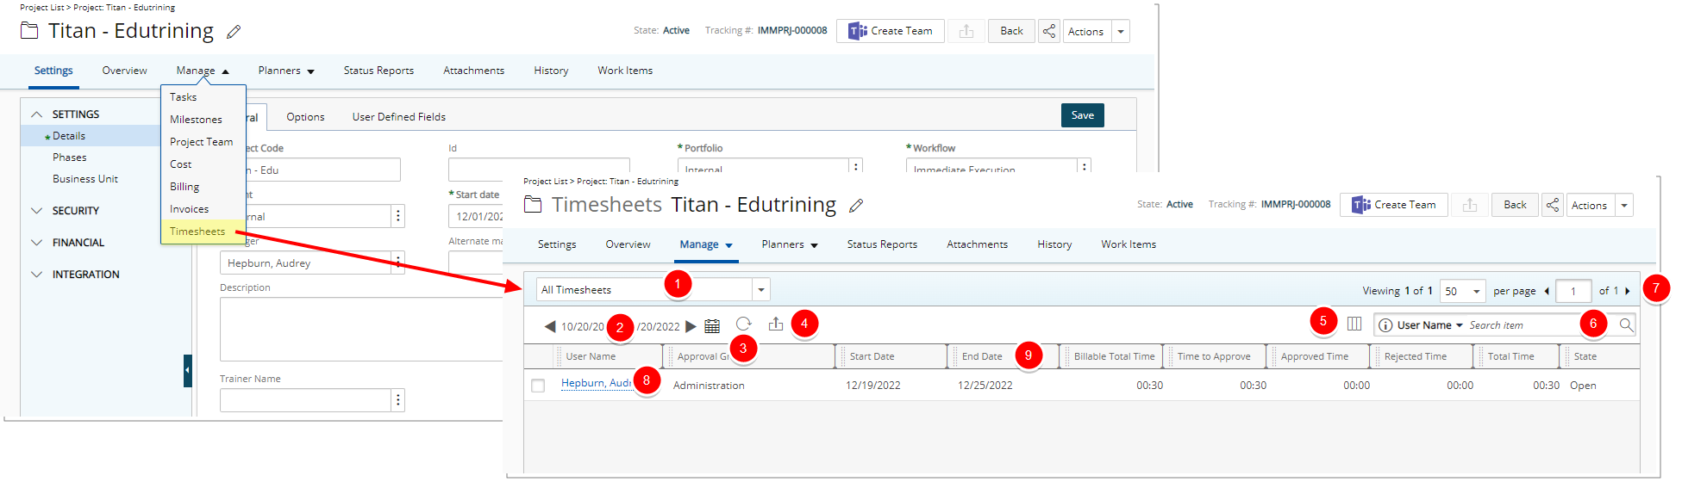Click the folder icon beside the Timesheets title
Screen dimensions: 1682x488
533,205
